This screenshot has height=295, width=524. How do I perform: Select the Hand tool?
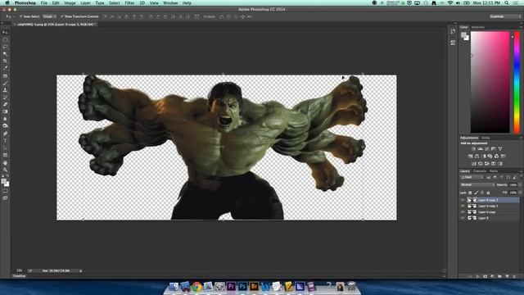5,163
